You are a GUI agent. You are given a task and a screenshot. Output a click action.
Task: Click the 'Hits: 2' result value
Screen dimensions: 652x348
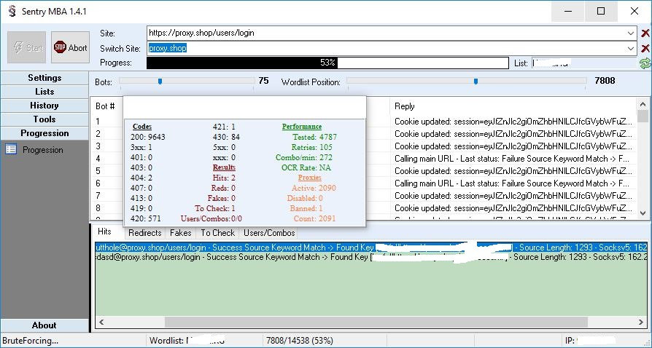tap(224, 178)
